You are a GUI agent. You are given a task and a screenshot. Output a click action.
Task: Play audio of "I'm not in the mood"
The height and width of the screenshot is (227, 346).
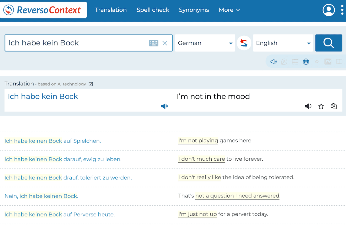tap(308, 106)
